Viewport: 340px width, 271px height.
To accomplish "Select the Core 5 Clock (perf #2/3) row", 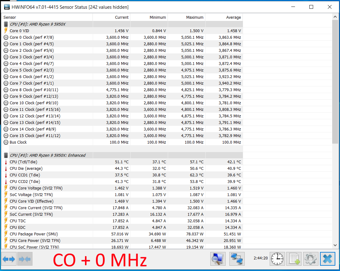I will point(122,70).
